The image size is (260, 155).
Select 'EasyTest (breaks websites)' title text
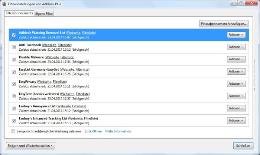pos(39,94)
